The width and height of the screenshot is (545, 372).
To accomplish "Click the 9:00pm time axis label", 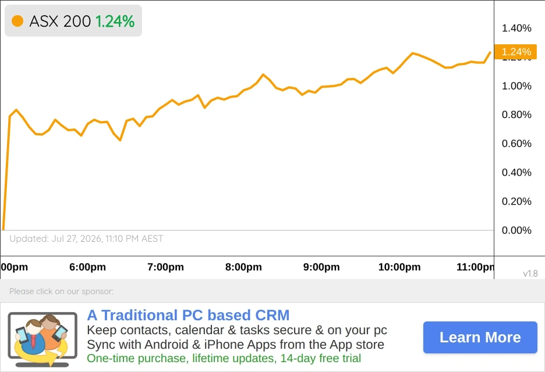I will pos(321,267).
